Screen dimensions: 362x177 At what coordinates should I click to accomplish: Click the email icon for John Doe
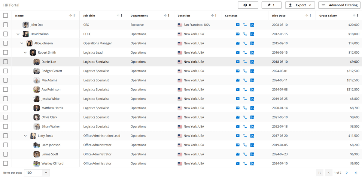[238, 25]
